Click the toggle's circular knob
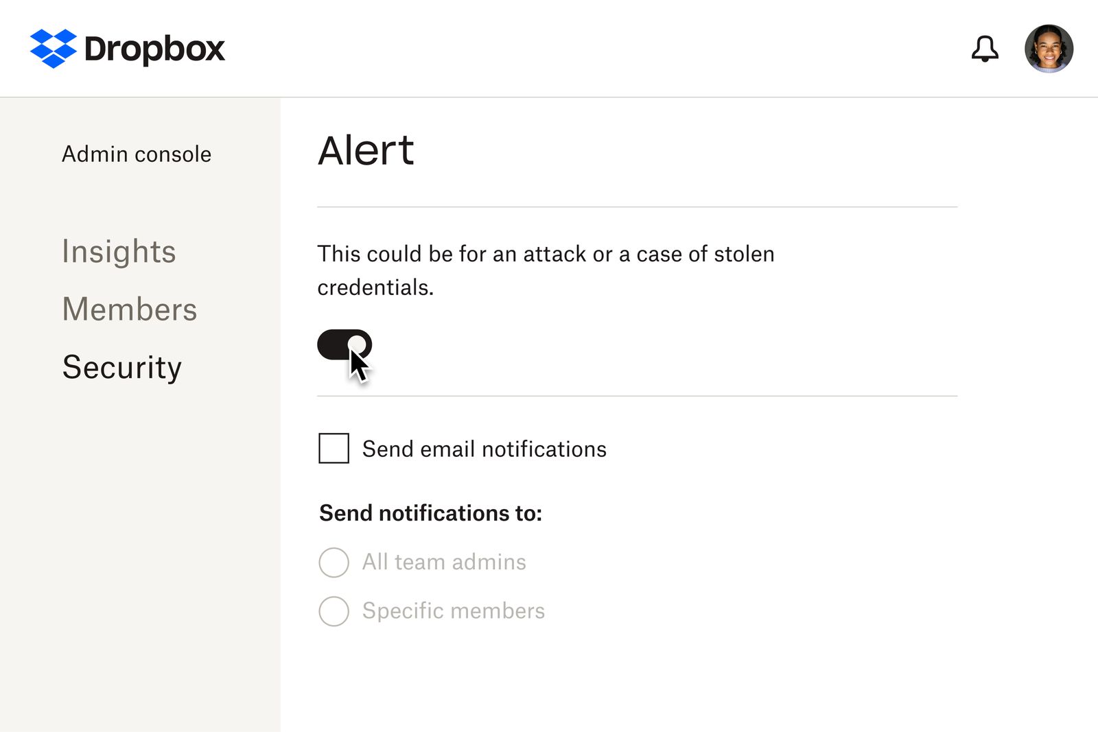 [358, 345]
